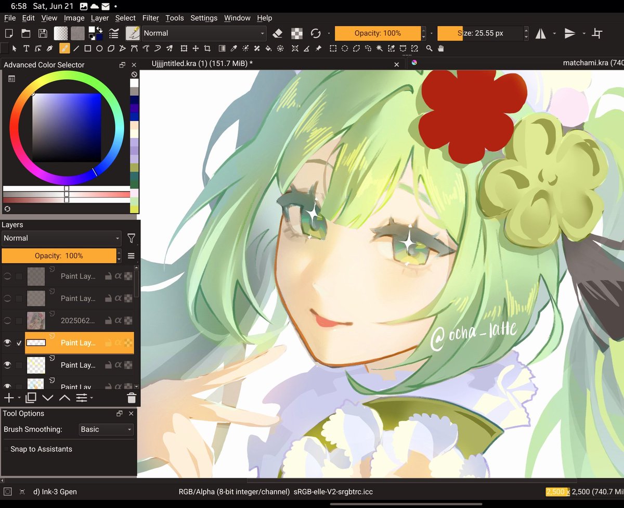
Task: Open the Filter menu
Action: click(150, 18)
